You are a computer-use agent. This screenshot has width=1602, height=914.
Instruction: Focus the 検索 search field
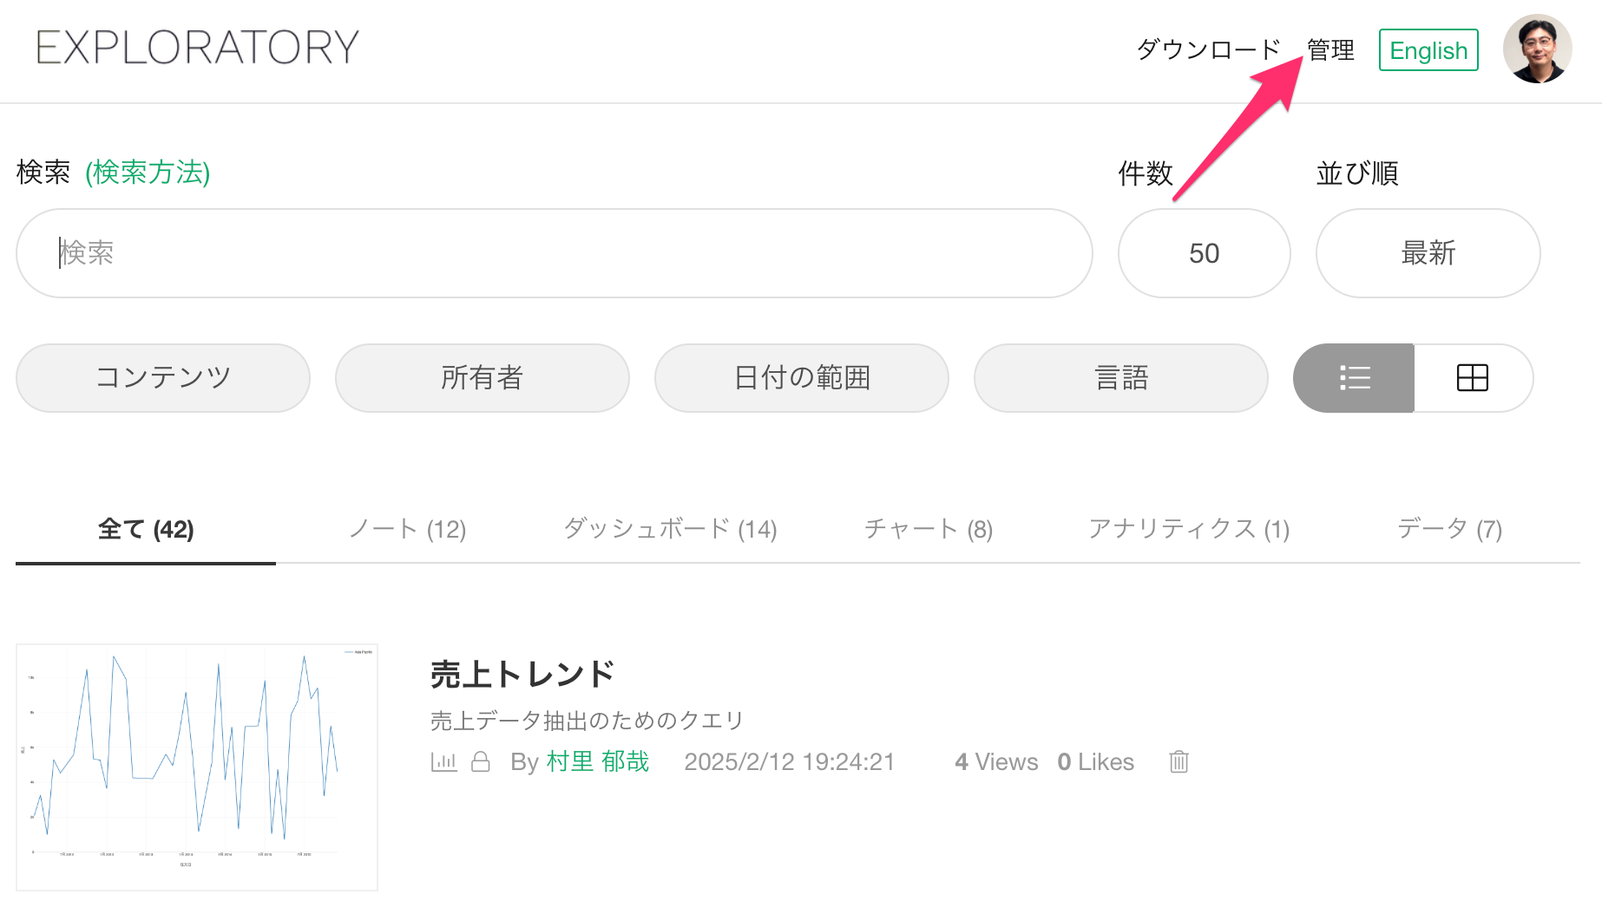point(554,253)
